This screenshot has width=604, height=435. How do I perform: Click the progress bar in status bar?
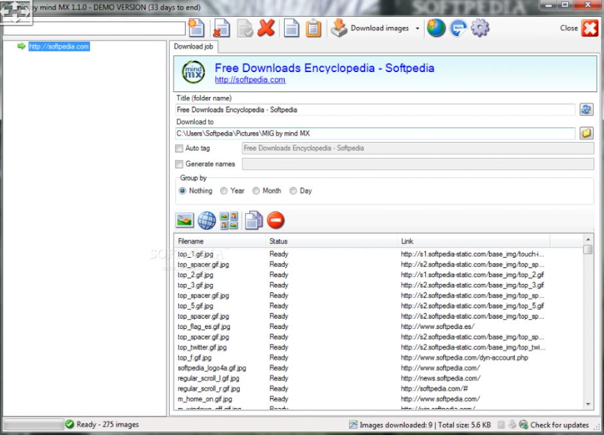33,424
